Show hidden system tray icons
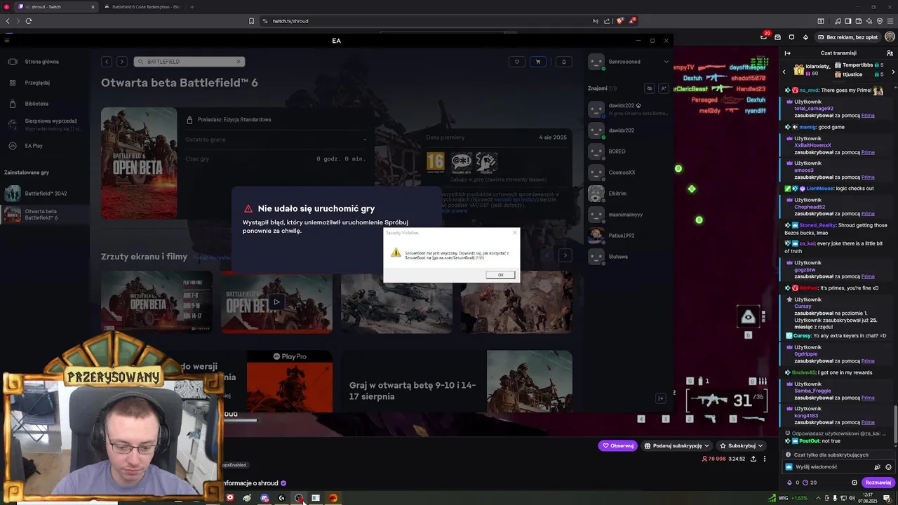The height and width of the screenshot is (505, 898). [x=817, y=498]
